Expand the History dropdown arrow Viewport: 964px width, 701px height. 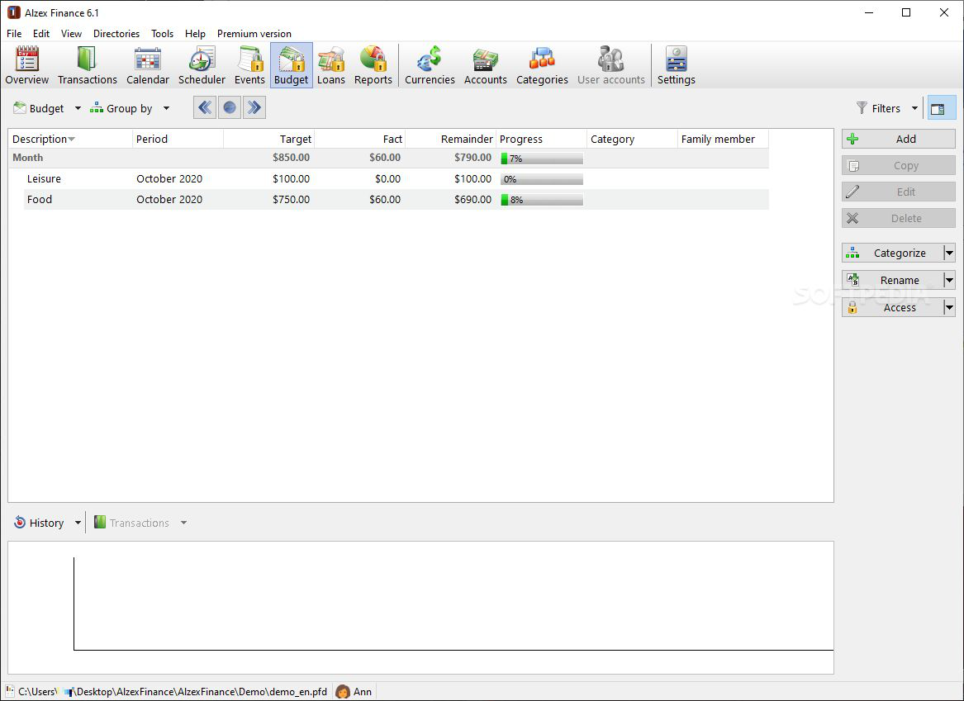[78, 523]
